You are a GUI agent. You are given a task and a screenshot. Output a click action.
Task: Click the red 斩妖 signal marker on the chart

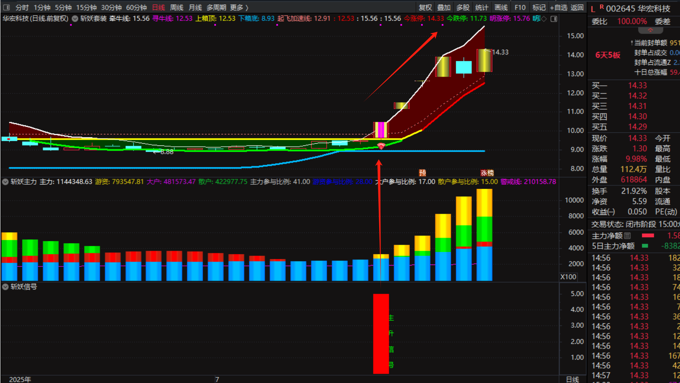pos(381,146)
